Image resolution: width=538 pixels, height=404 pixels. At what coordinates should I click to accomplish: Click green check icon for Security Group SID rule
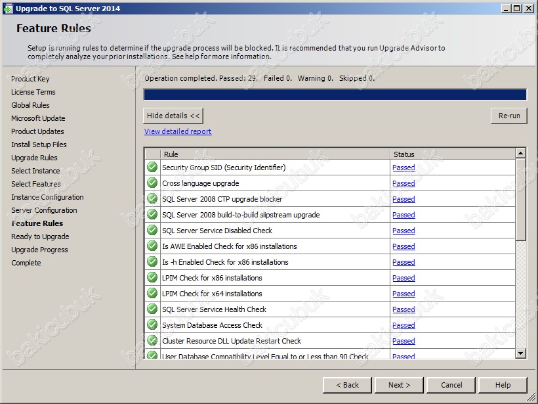(x=152, y=168)
